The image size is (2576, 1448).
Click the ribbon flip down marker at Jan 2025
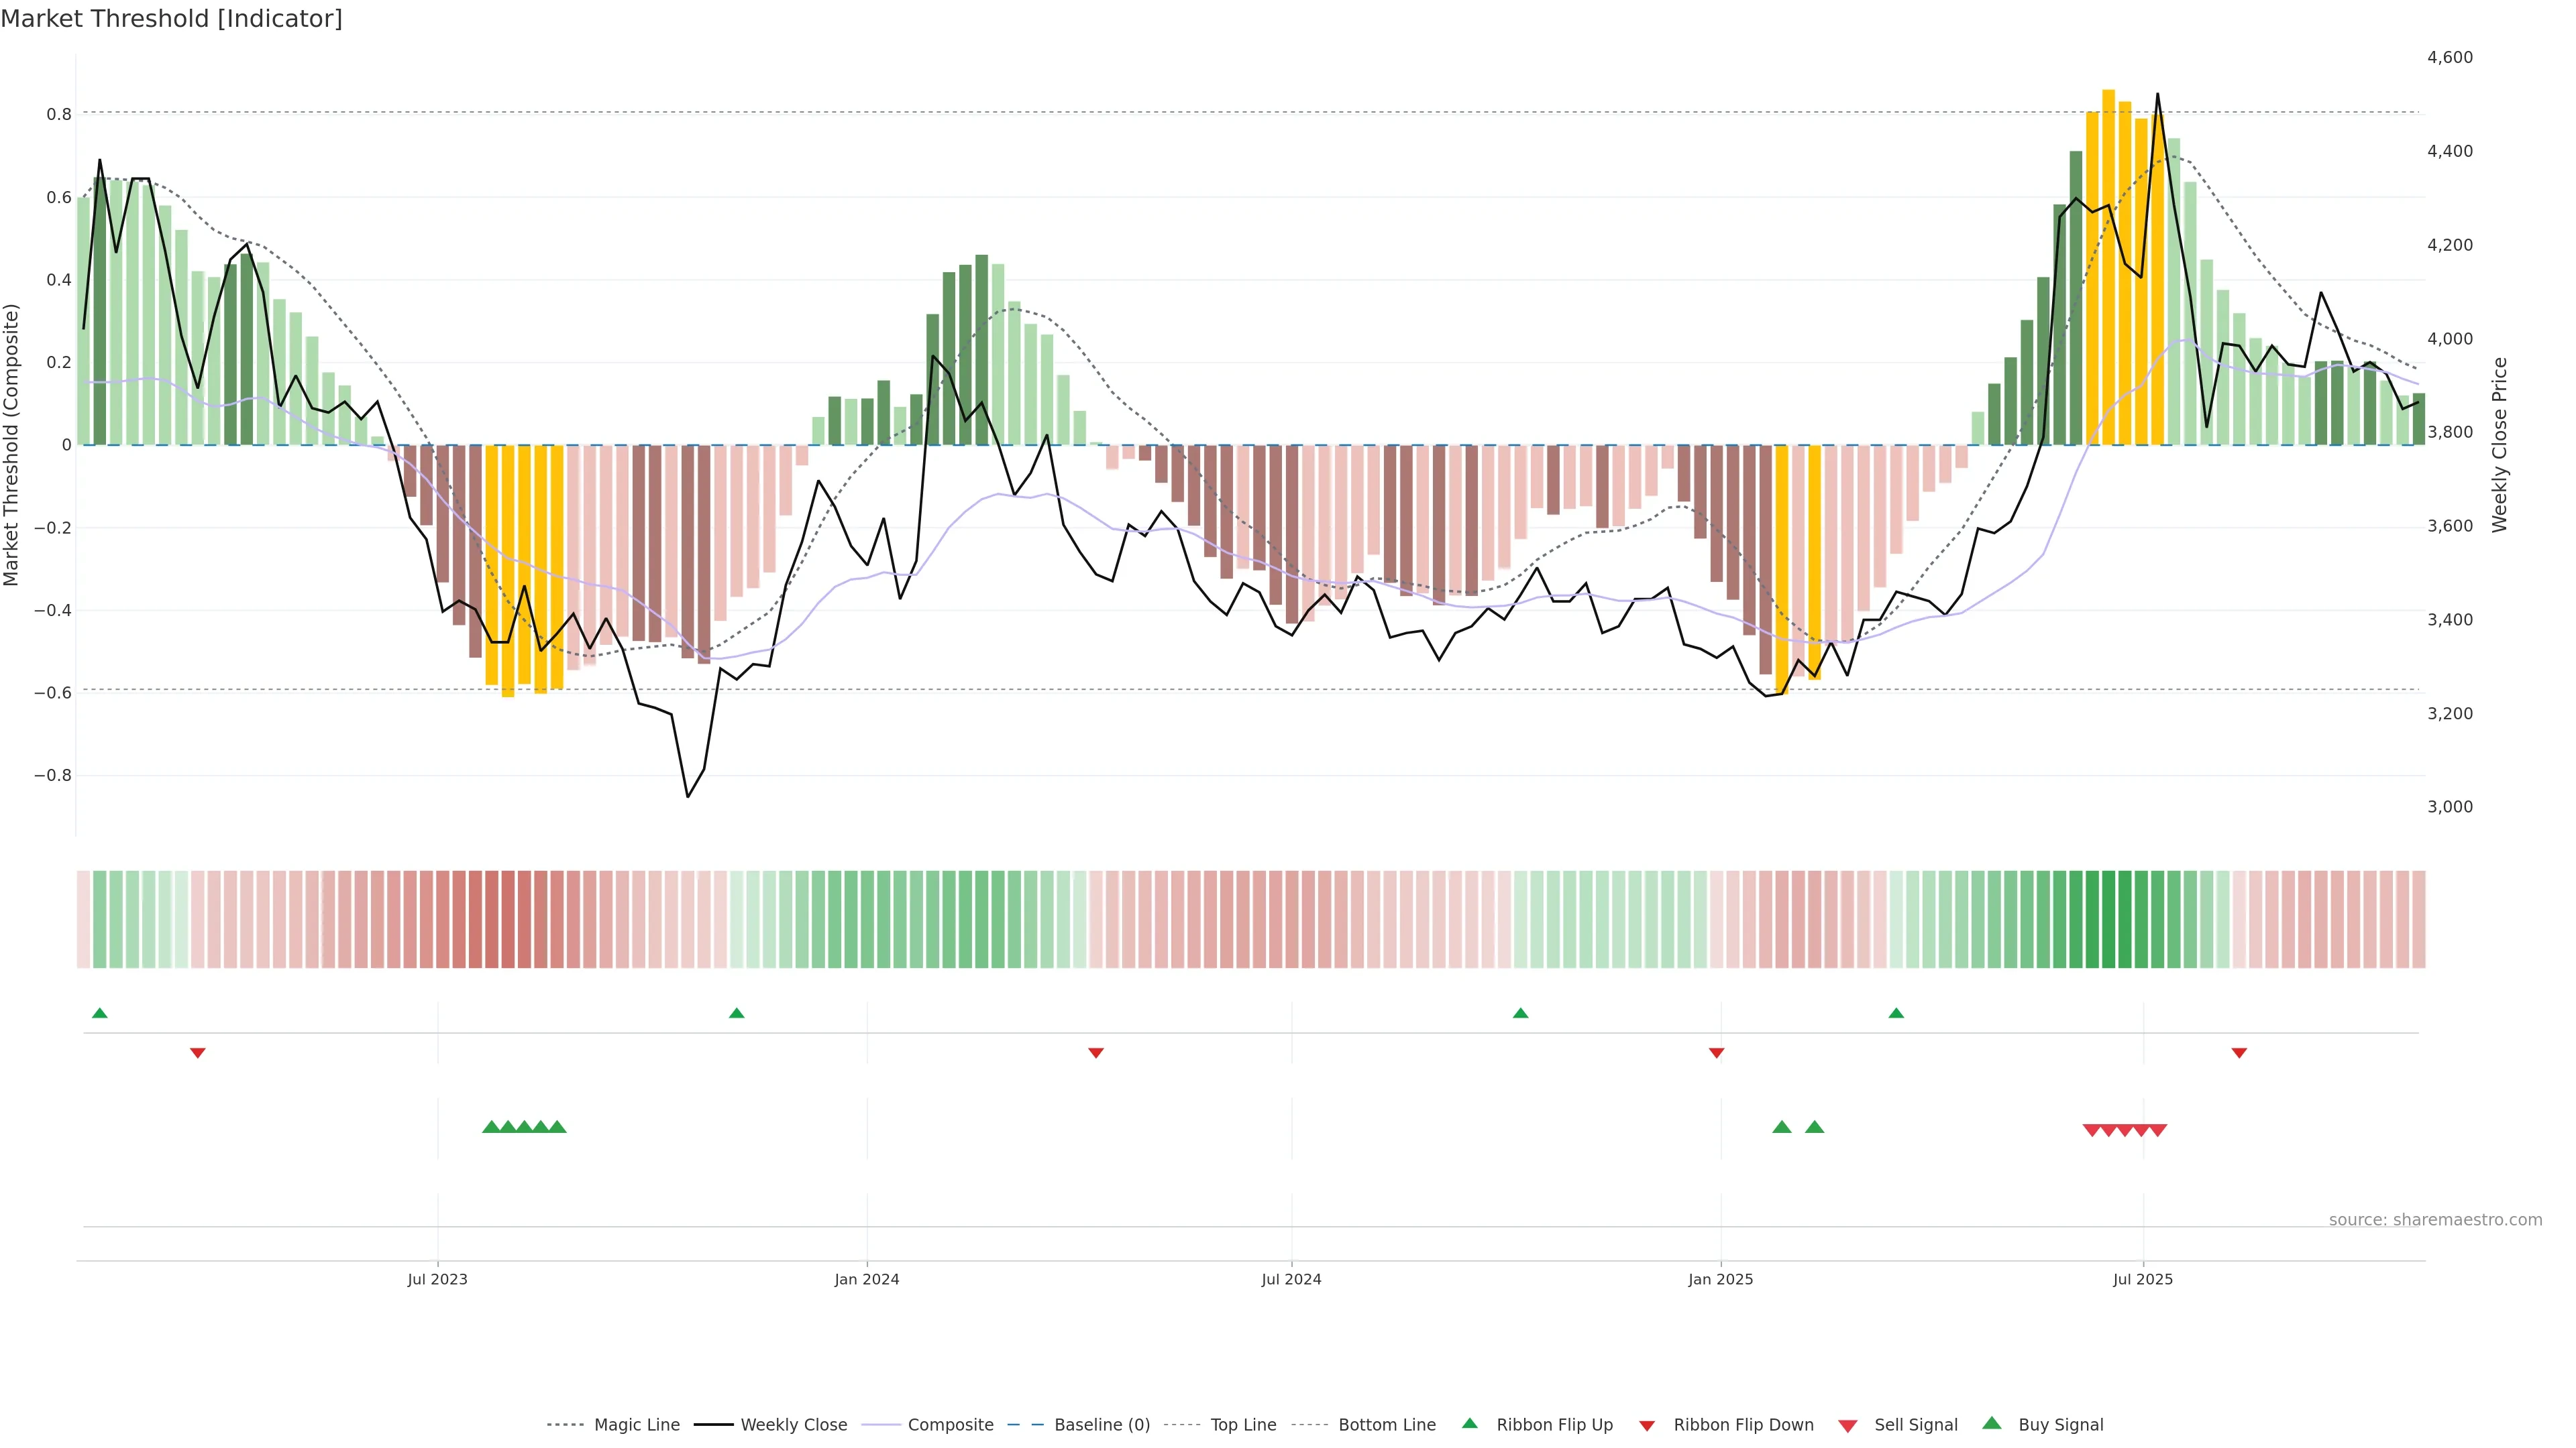(x=1717, y=1053)
